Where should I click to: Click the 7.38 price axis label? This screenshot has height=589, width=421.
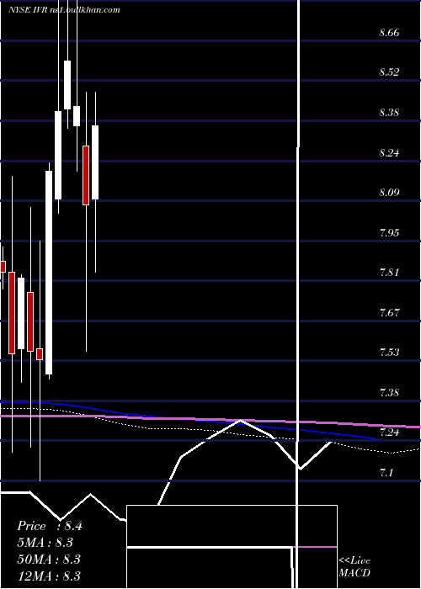click(389, 393)
